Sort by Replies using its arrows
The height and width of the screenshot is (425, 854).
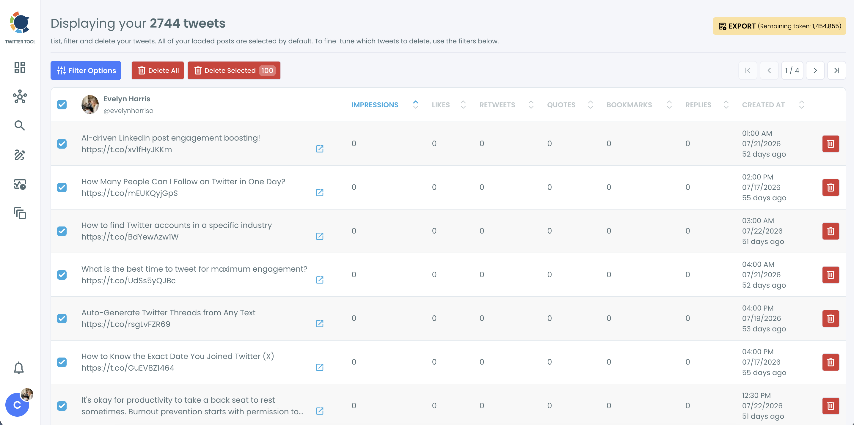[726, 105]
